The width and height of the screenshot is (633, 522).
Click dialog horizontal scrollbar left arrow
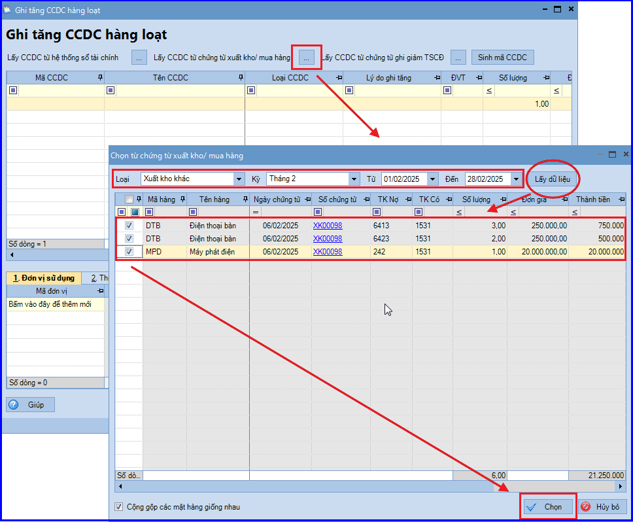tap(120, 487)
